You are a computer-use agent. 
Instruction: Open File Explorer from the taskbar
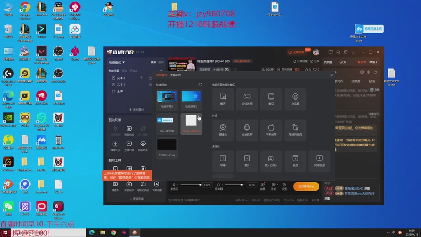coord(103,232)
